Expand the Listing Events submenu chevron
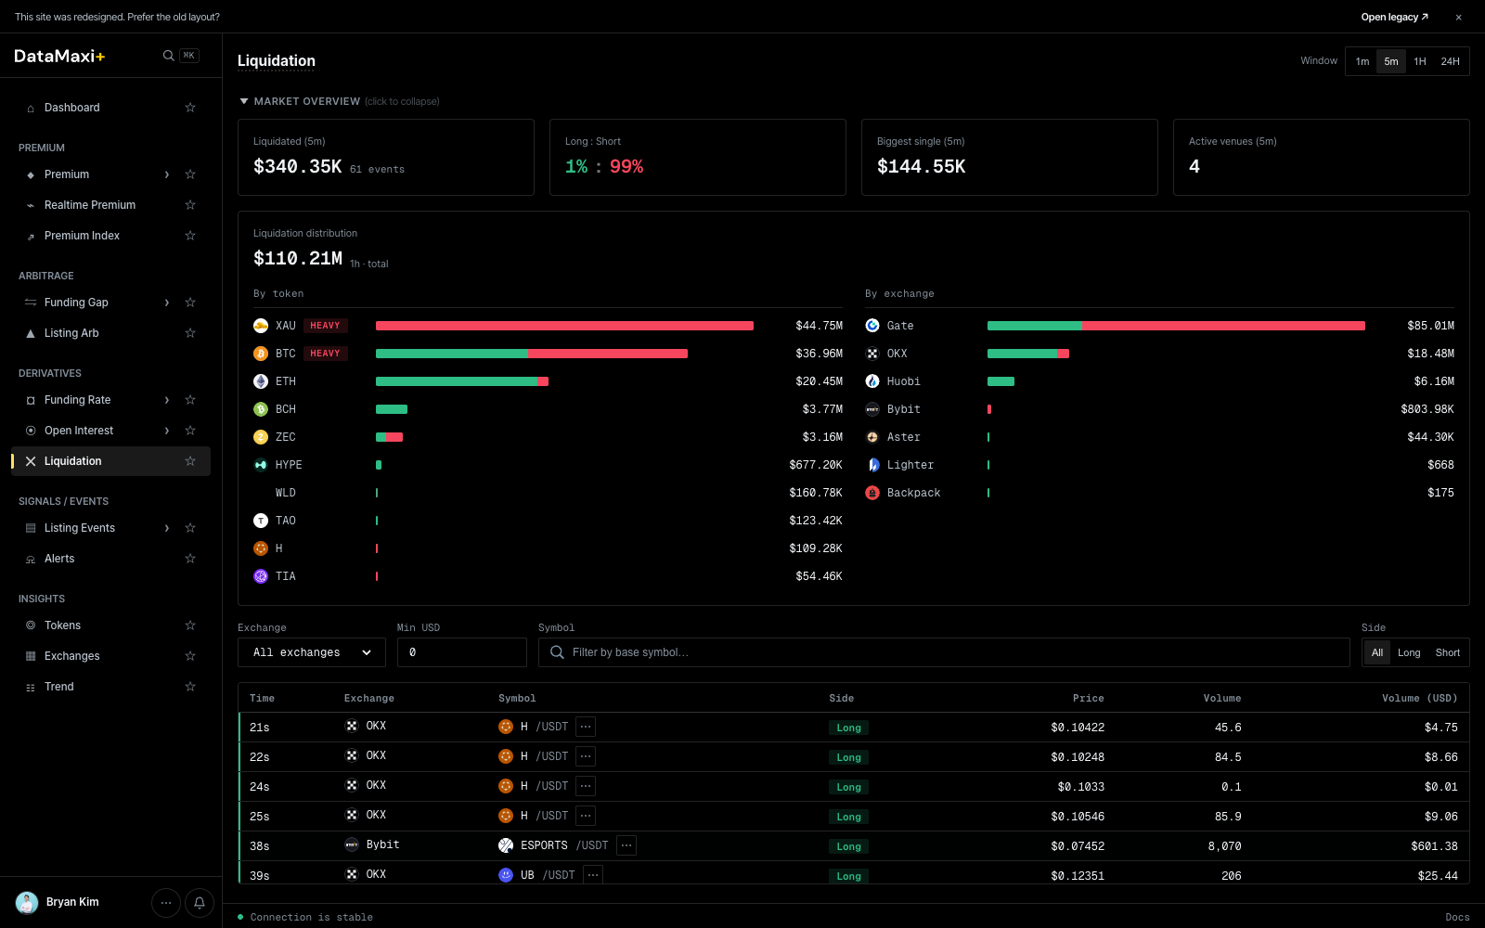The height and width of the screenshot is (928, 1485). pyautogui.click(x=167, y=528)
